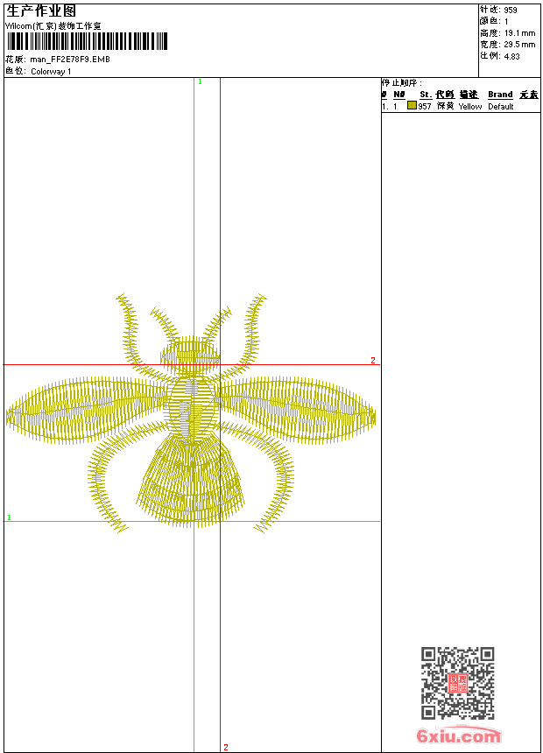This screenshot has height=753, width=543.
Task: Click the St. column header
Action: [x=426, y=95]
